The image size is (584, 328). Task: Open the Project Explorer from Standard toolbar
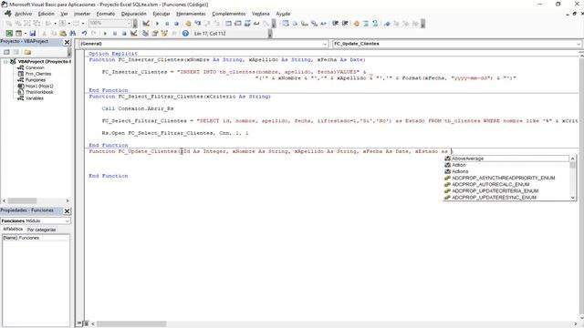145,34
